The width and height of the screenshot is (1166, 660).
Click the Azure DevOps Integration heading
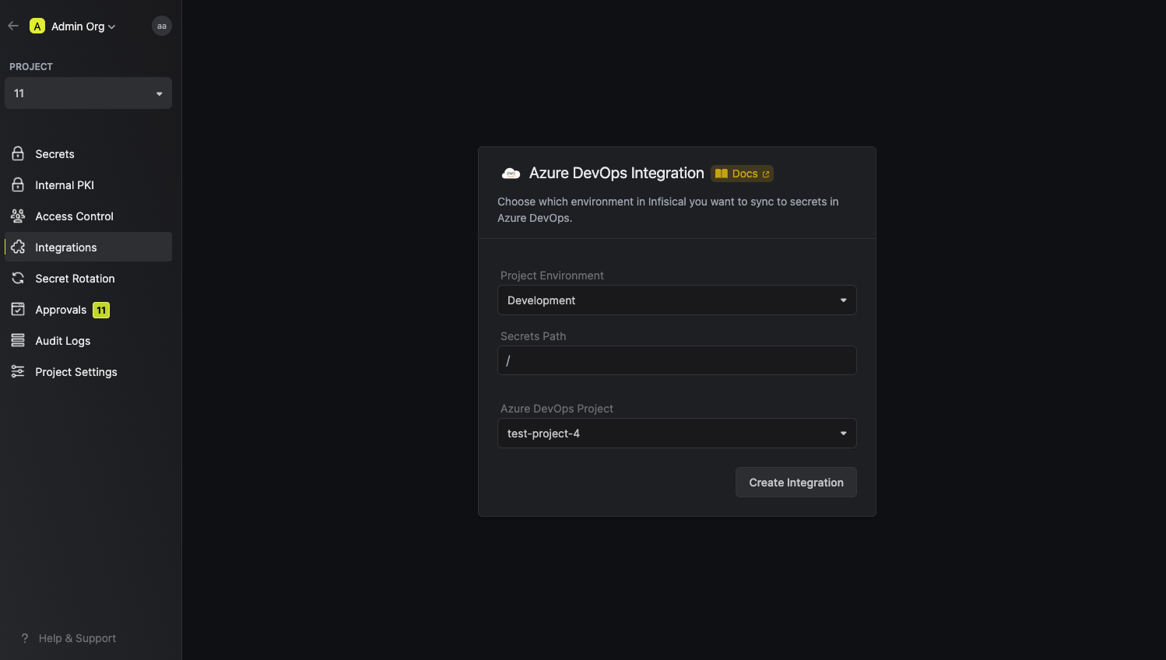(616, 173)
